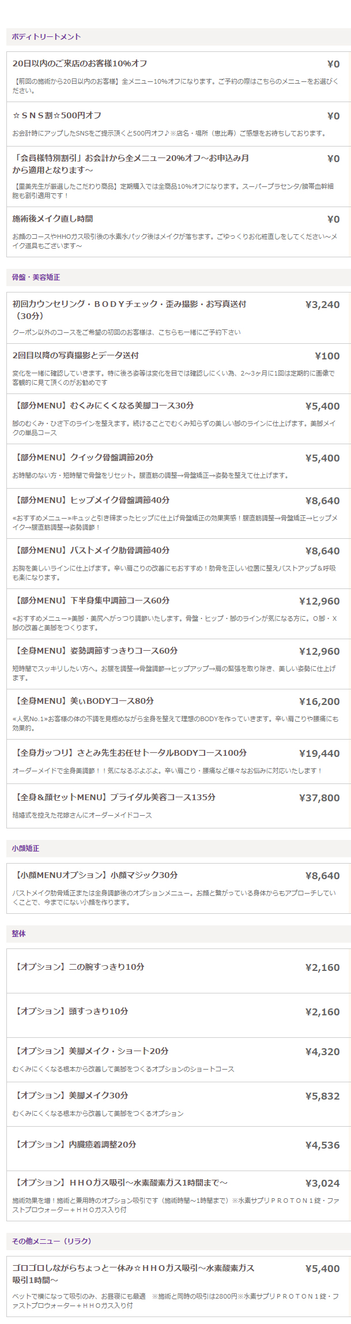The image size is (351, 1324).
Task: Choose 【オプション】二の腕すっきり10分
Action: (x=78, y=967)
